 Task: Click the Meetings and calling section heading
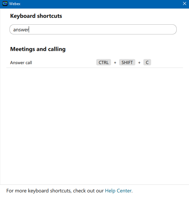(38, 49)
